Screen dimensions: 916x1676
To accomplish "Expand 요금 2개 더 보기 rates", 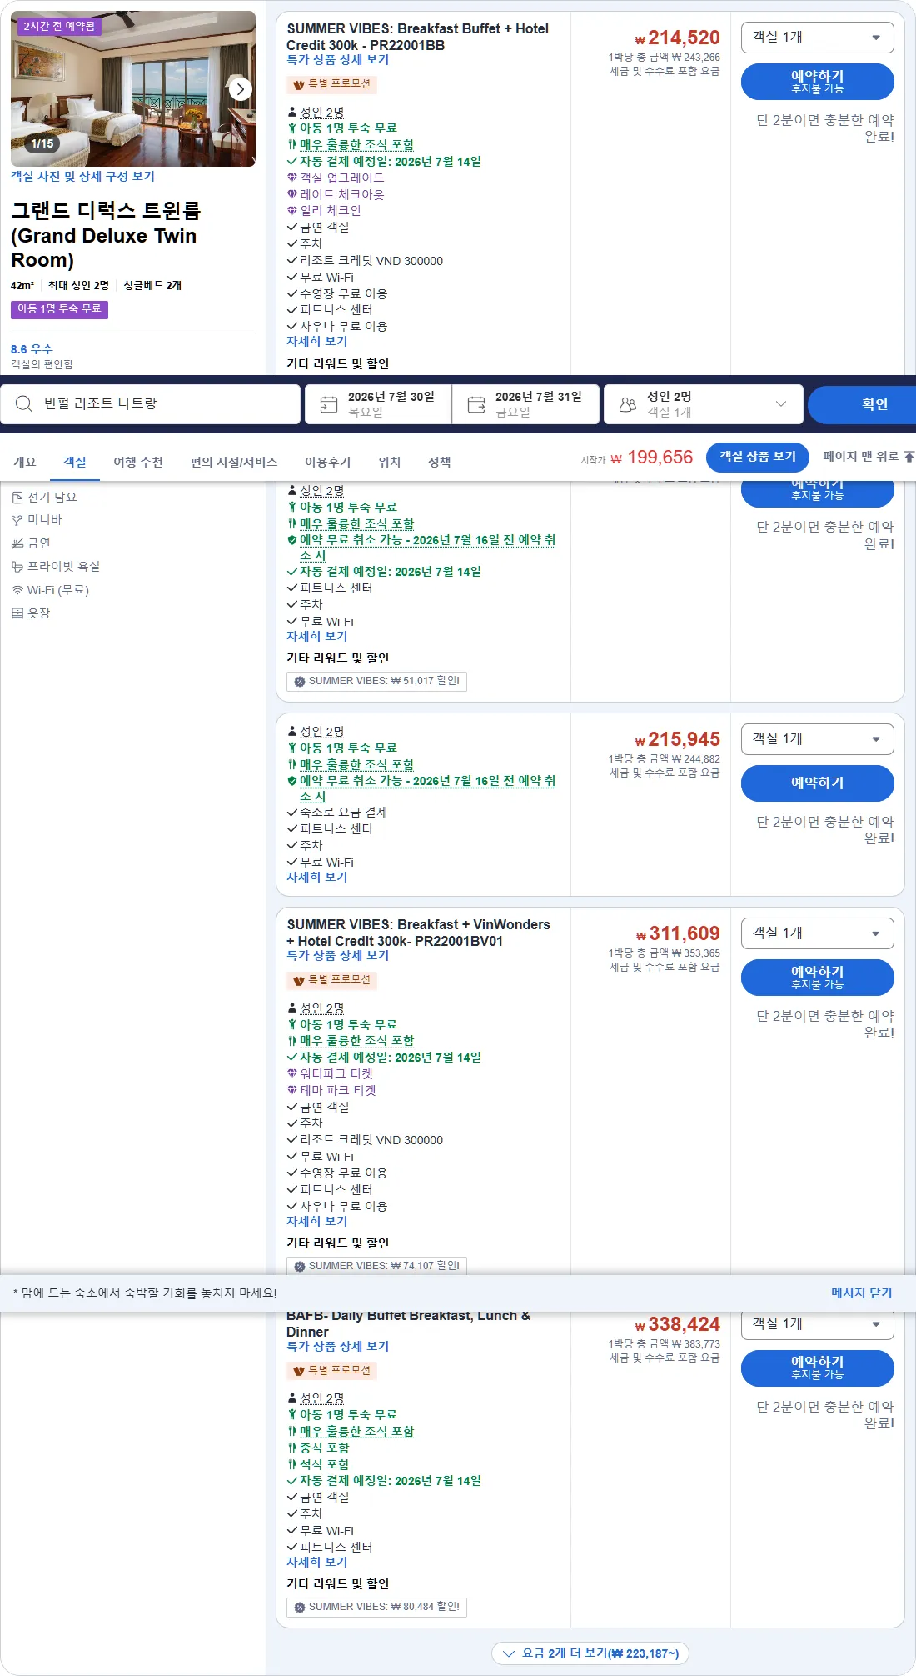I will point(590,1653).
